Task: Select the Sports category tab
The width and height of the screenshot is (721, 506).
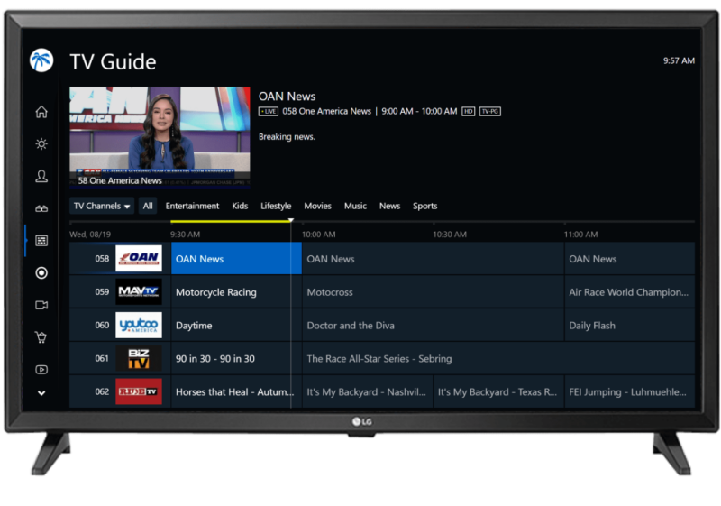Action: click(424, 206)
